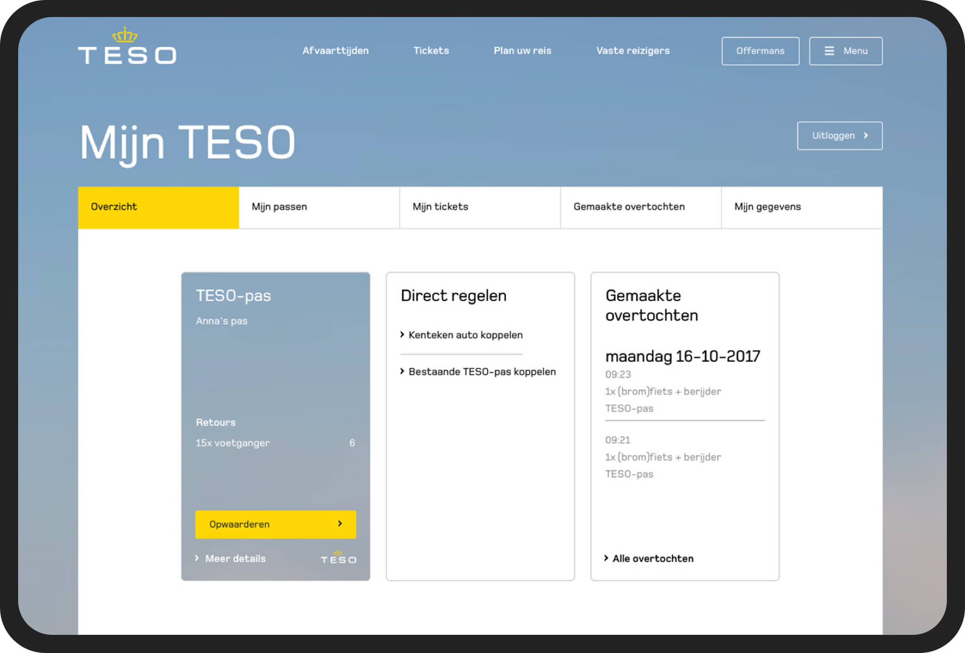This screenshot has height=653, width=965.
Task: Open Afvaarttijden in the top navigation
Action: pyautogui.click(x=335, y=50)
